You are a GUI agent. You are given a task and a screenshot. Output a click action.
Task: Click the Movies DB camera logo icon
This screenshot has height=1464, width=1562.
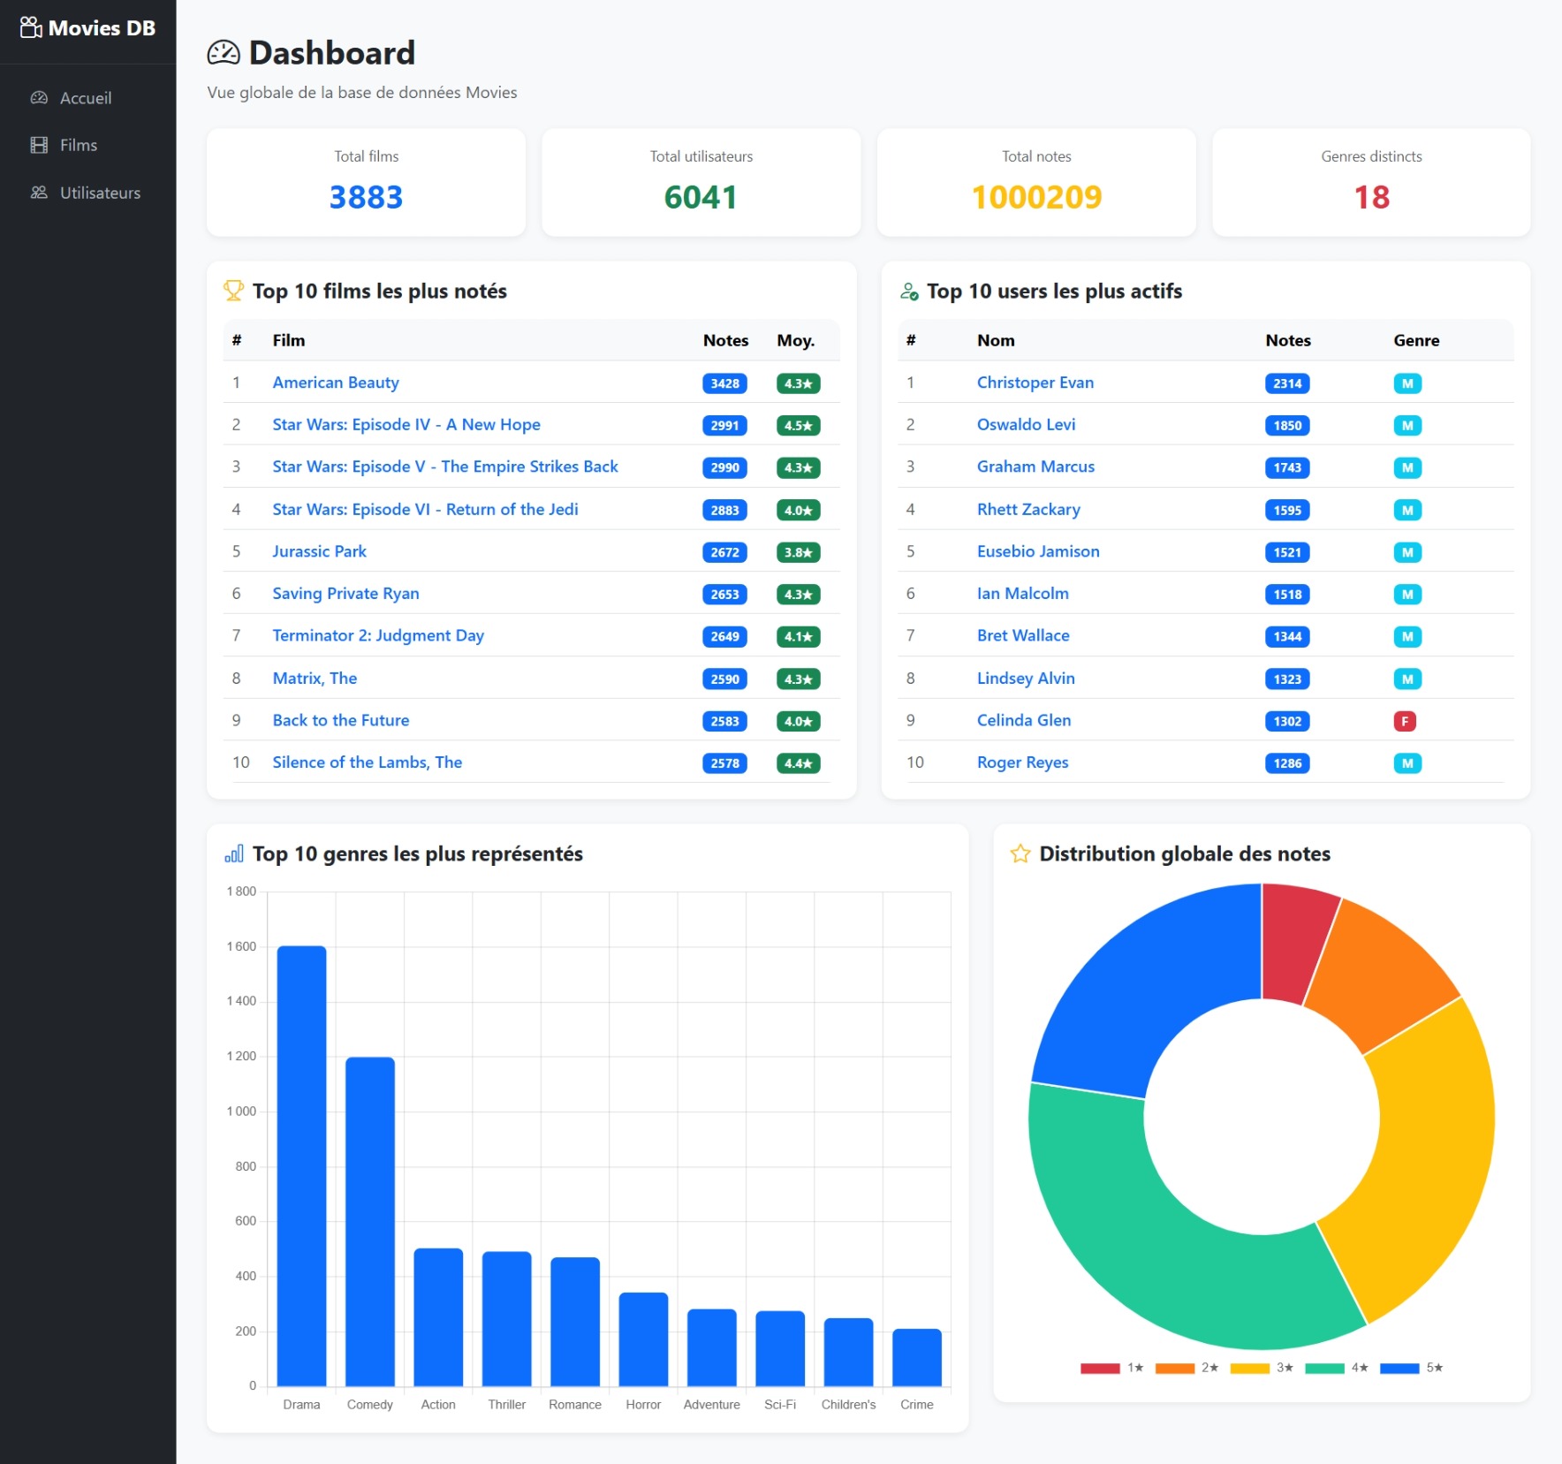(x=31, y=27)
